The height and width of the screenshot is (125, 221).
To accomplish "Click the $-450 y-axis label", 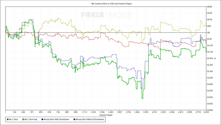I will [x=210, y=91].
